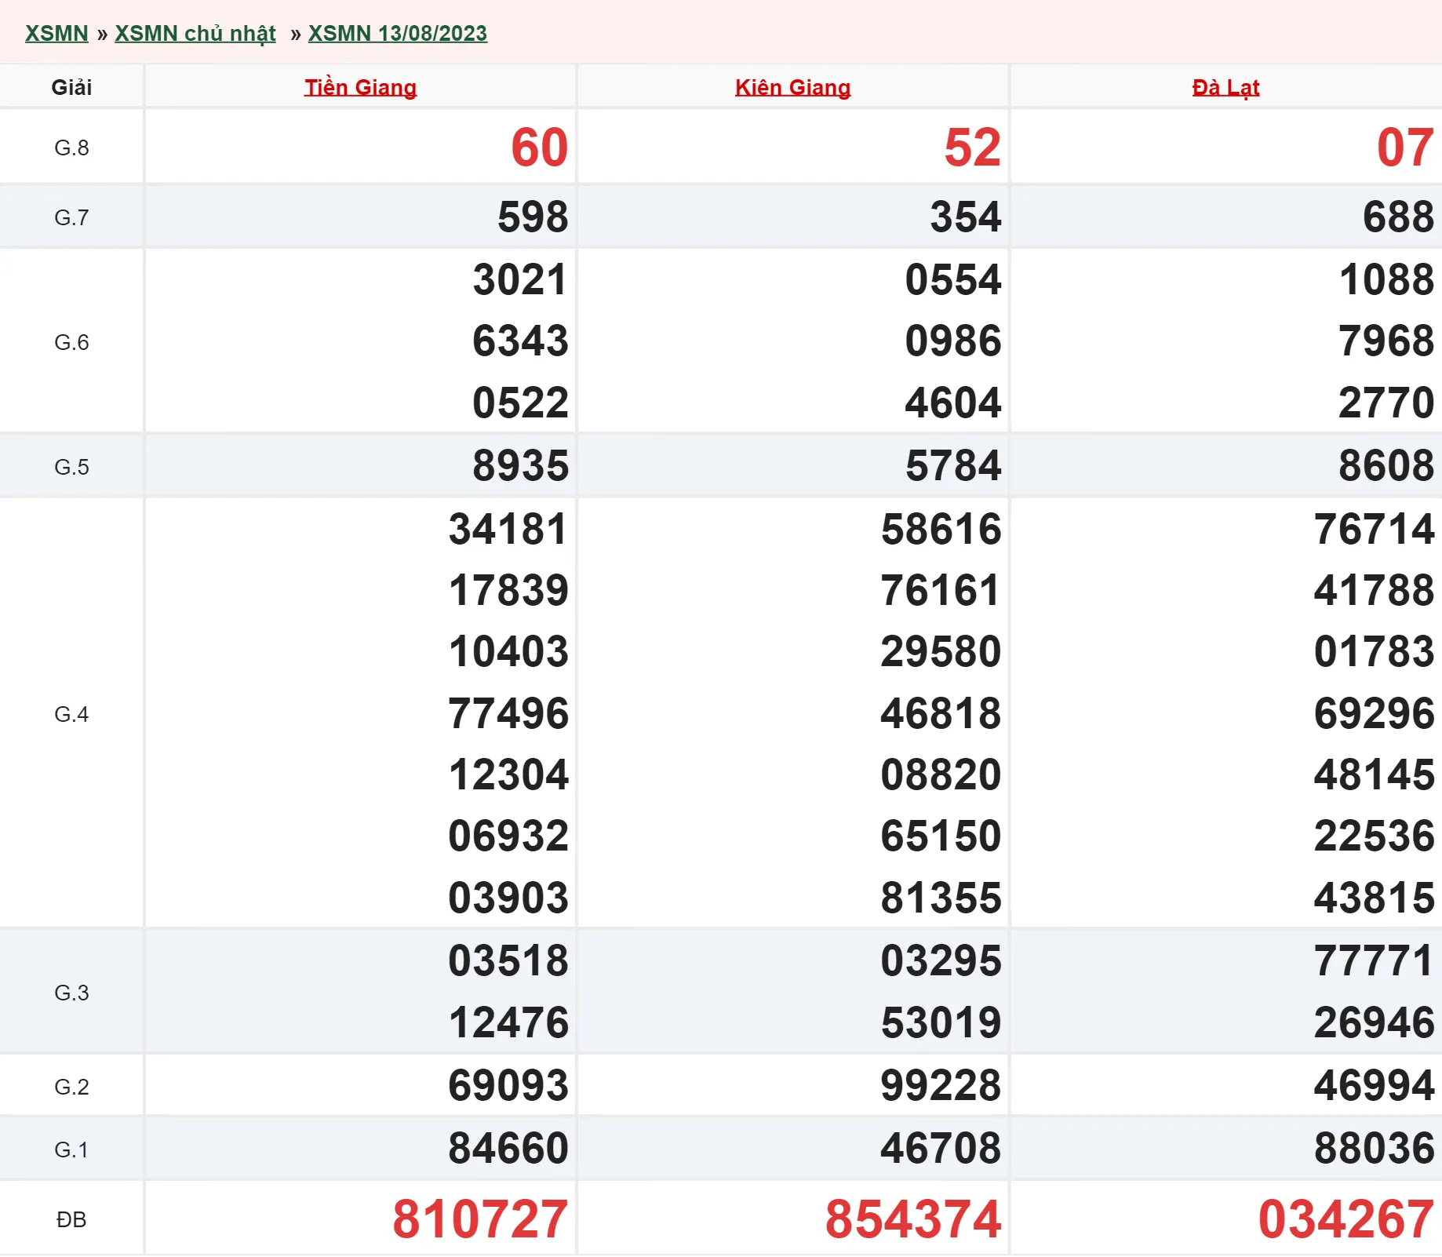Click G.3 number 77771 under Đà Lạt
The height and width of the screenshot is (1257, 1442).
pyautogui.click(x=1374, y=960)
